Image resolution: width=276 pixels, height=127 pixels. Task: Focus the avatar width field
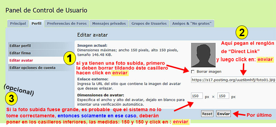point(197,96)
